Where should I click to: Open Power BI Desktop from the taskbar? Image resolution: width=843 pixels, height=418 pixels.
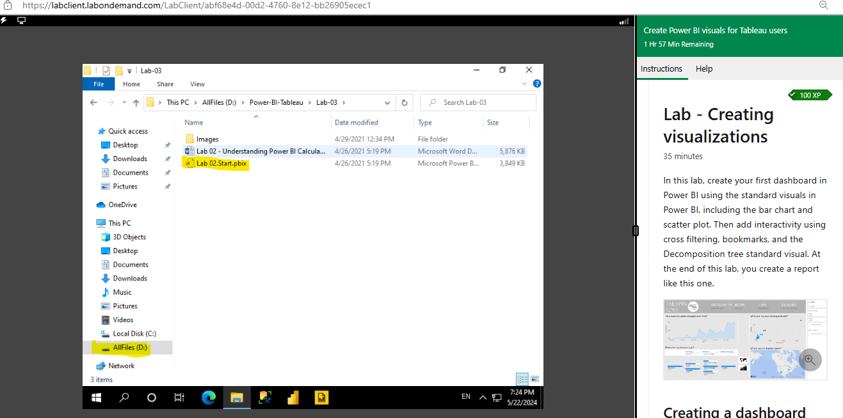pos(293,398)
